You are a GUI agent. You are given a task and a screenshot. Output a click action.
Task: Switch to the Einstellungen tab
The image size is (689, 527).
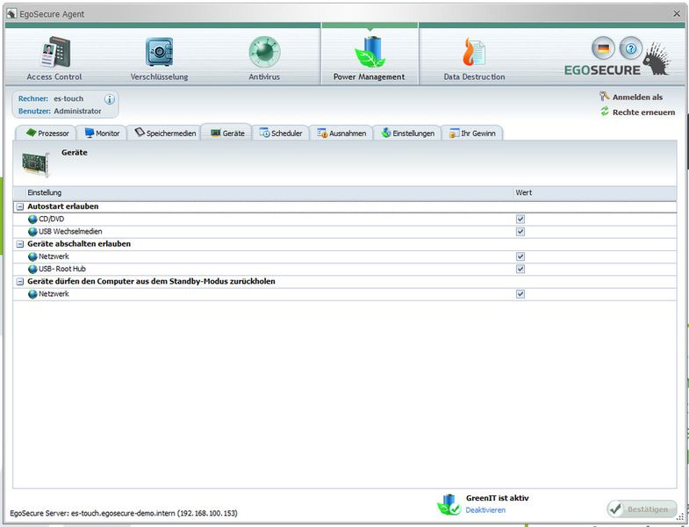[407, 133]
